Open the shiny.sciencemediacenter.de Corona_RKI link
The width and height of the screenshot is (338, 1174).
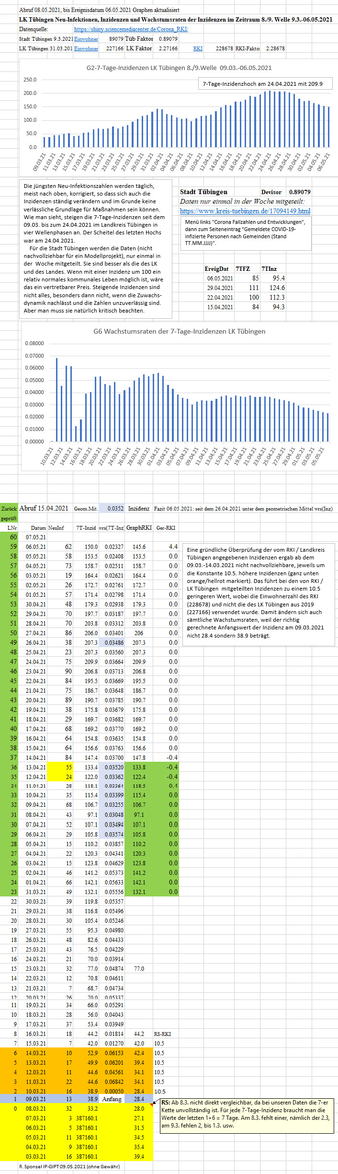(x=131, y=29)
